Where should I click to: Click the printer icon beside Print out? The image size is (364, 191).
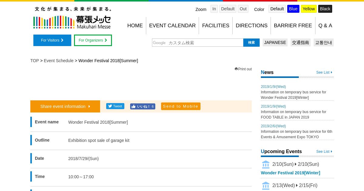click(236, 69)
